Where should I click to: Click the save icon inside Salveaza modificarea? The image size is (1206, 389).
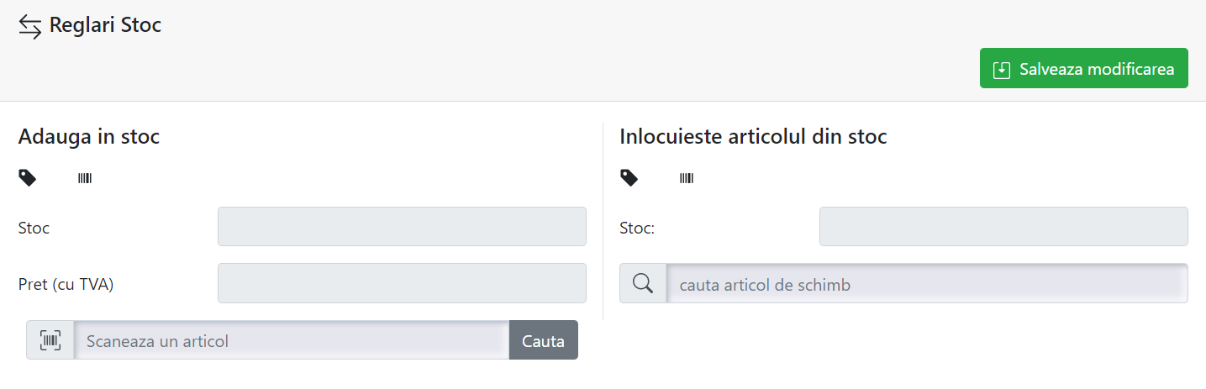[1001, 70]
